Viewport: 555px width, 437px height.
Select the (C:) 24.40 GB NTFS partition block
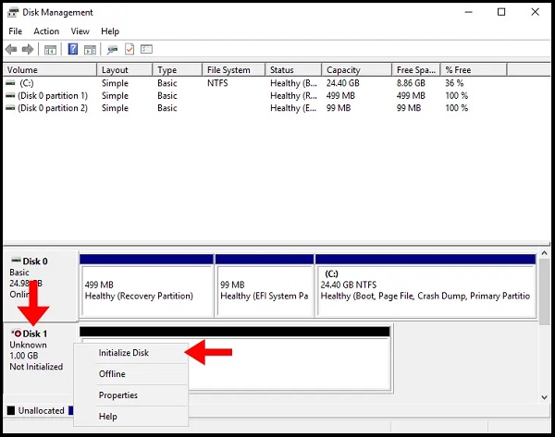pyautogui.click(x=425, y=285)
